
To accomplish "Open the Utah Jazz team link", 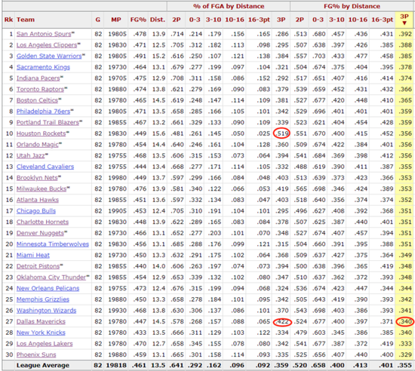I will tap(30, 156).
